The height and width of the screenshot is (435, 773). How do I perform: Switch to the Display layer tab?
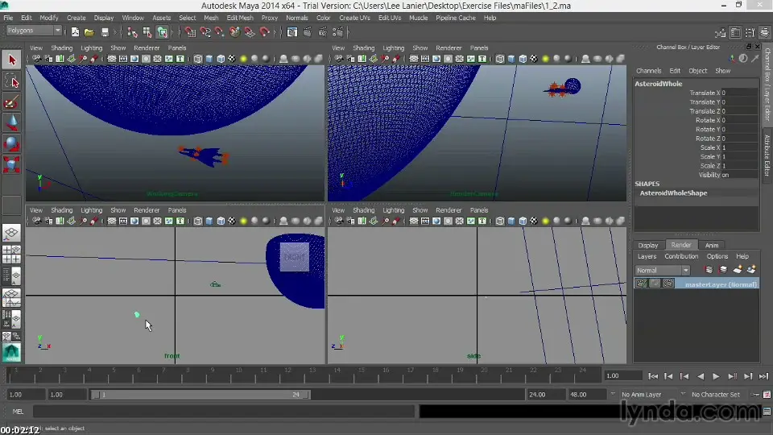647,245
